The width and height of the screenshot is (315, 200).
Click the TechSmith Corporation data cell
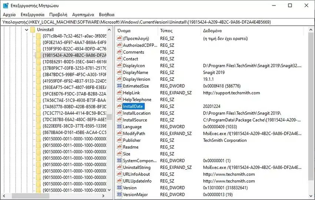tap(225, 140)
